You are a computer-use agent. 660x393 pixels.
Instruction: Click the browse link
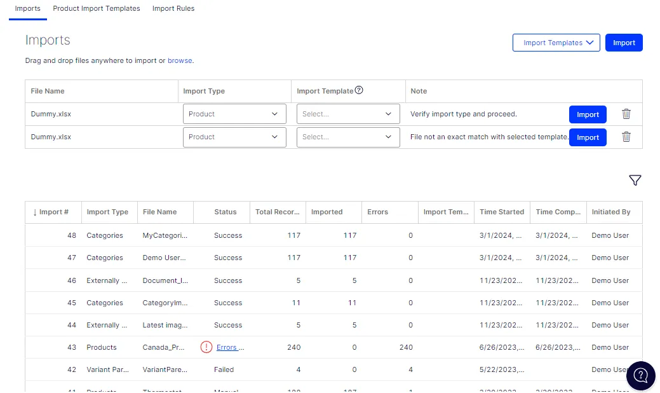(180, 60)
